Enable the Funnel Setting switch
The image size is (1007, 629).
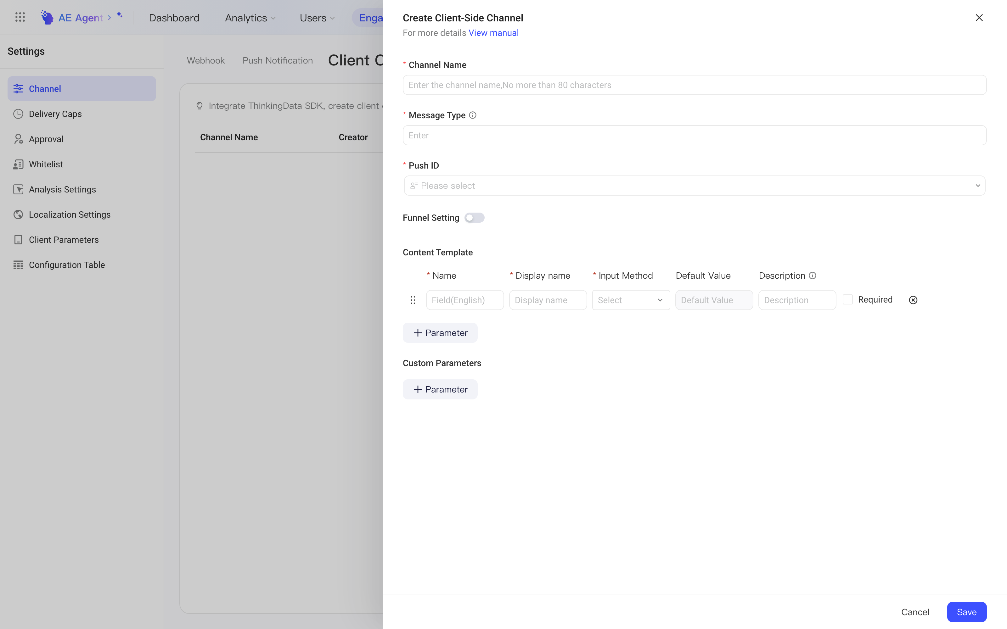coord(474,218)
